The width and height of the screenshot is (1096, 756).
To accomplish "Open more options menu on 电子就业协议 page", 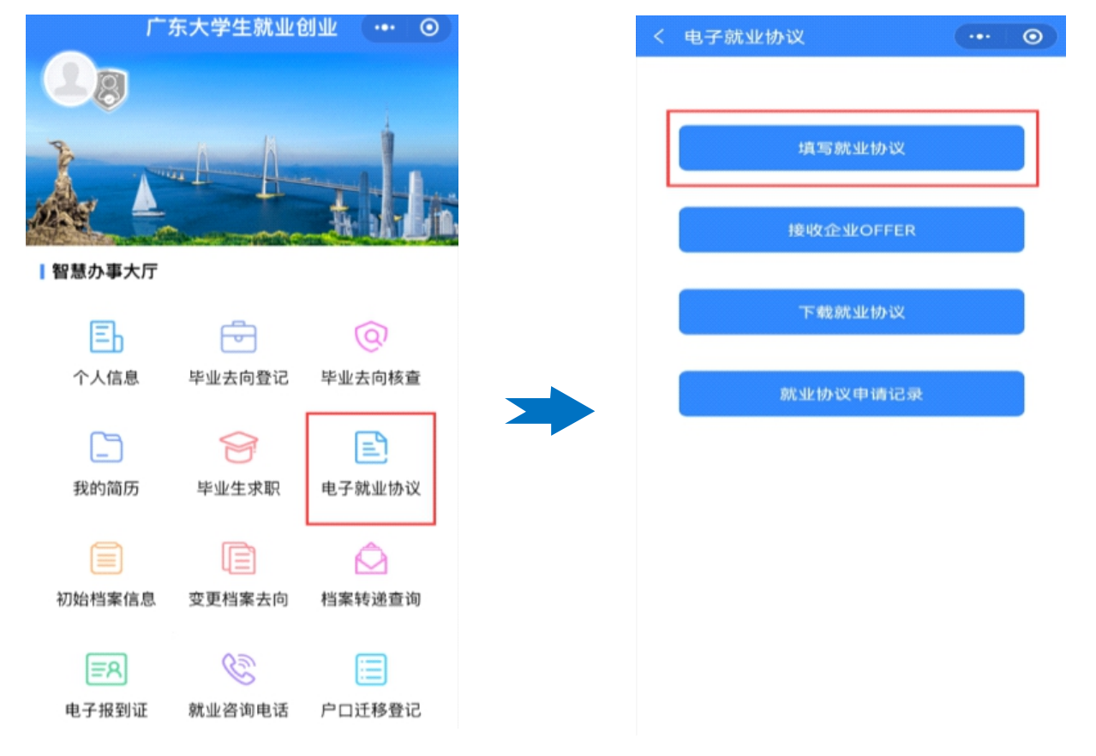I will (x=979, y=37).
